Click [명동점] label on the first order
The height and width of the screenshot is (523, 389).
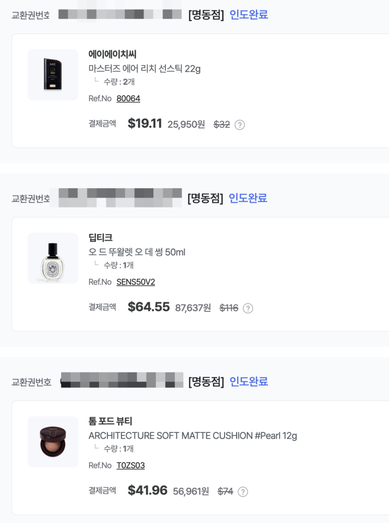pyautogui.click(x=206, y=15)
